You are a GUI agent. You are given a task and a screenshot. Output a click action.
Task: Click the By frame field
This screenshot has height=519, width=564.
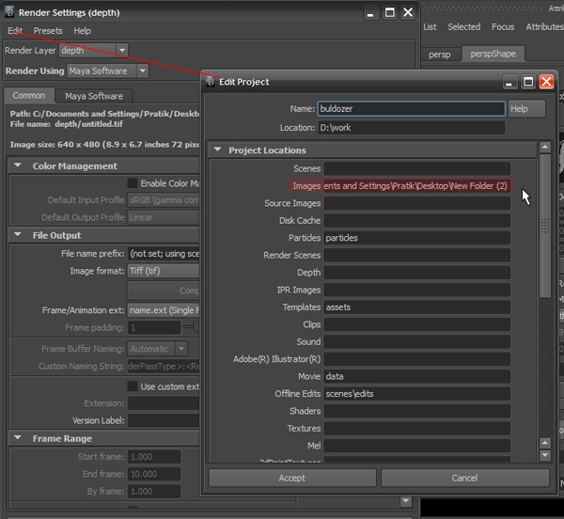(x=154, y=492)
